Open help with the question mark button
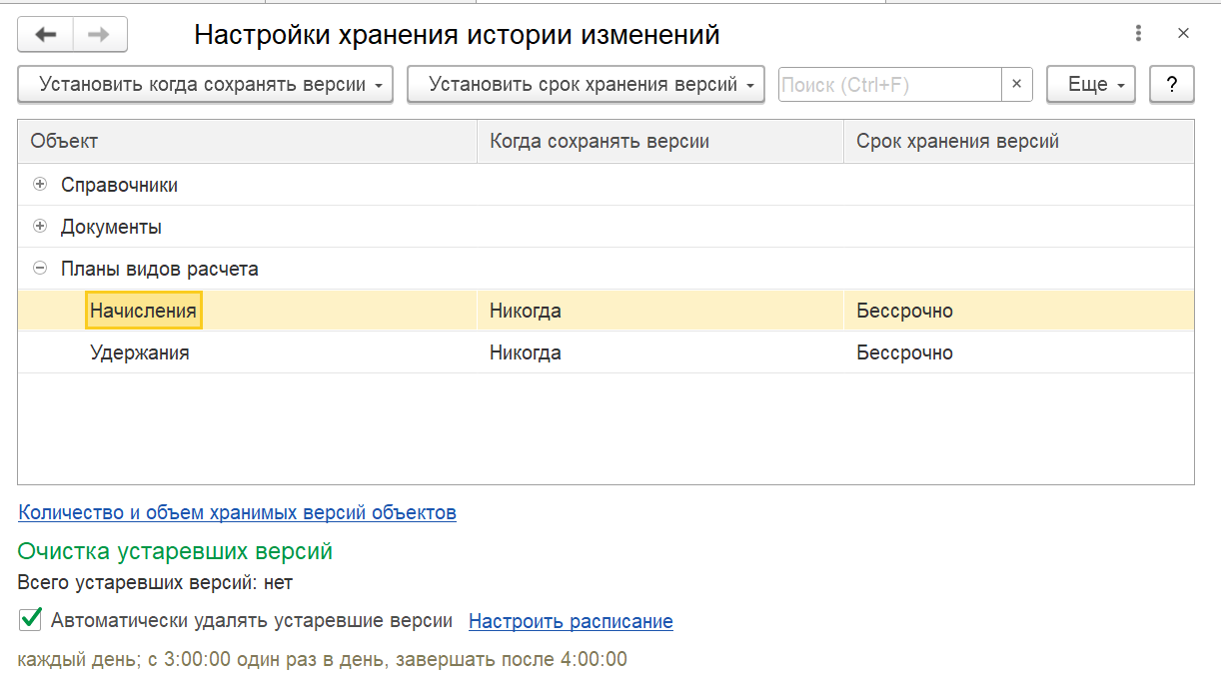Screen dimensions: 1221x685 click(x=1172, y=85)
